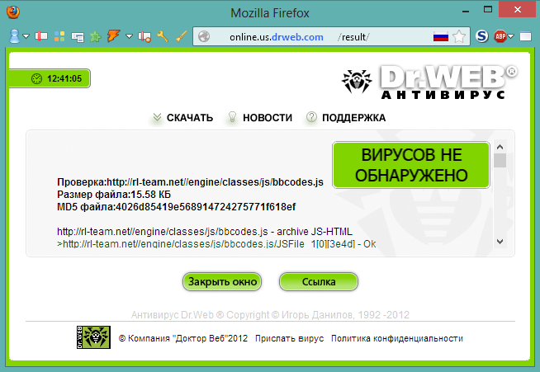Viewport: 540px width, 372px height.
Task: Click the ВИРУСОВ НЕ ОБНАРУЖЕНО result banner
Action: click(411, 165)
